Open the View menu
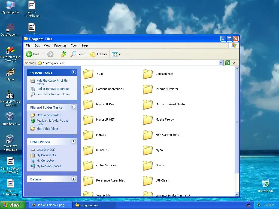Image resolution: width=279 pixels, height=209 pixels. pyautogui.click(x=47, y=45)
